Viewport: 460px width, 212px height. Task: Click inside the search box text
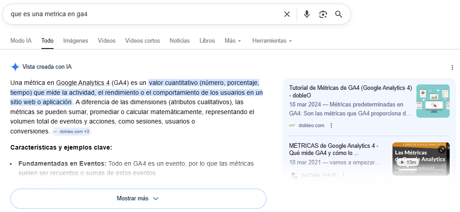point(49,14)
